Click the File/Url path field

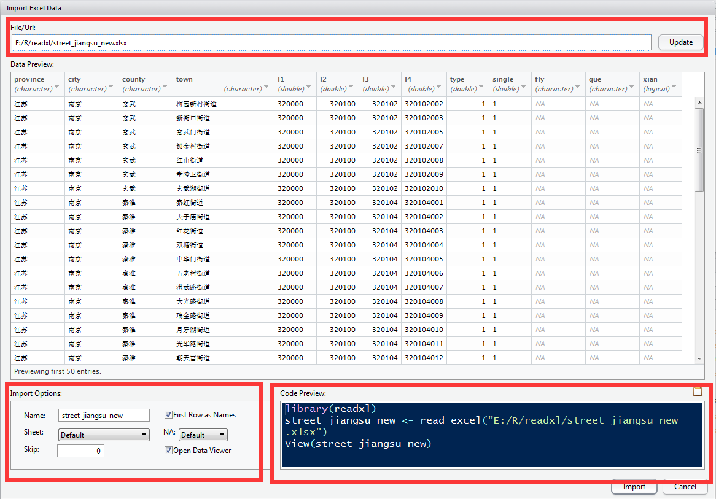(x=332, y=43)
